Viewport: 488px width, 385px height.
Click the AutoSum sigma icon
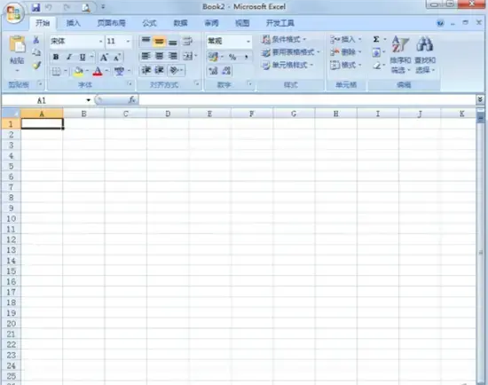376,39
